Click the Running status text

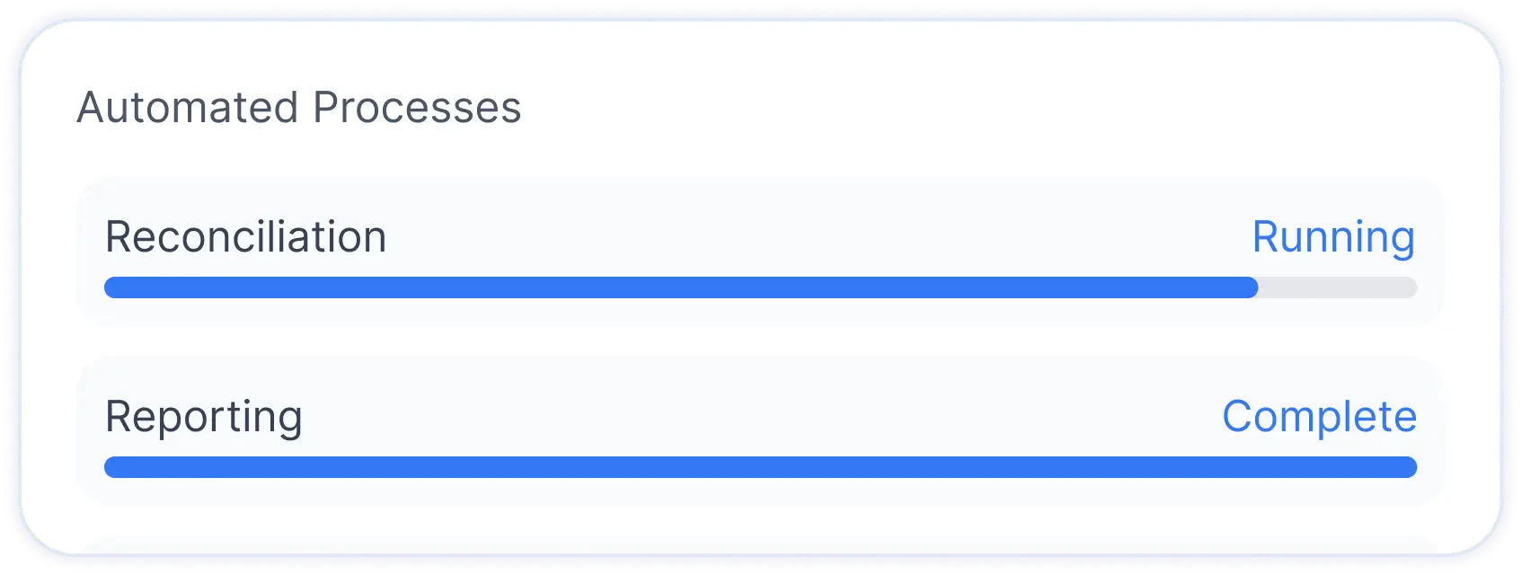pos(1333,237)
